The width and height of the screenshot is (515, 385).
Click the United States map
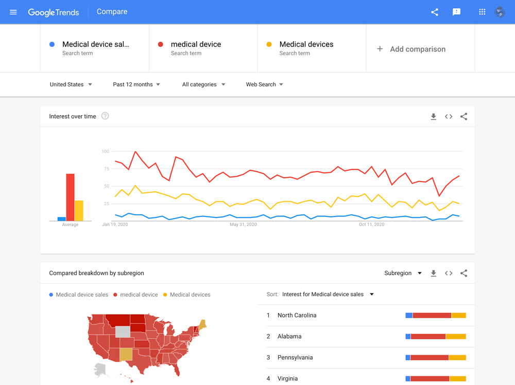(147, 347)
